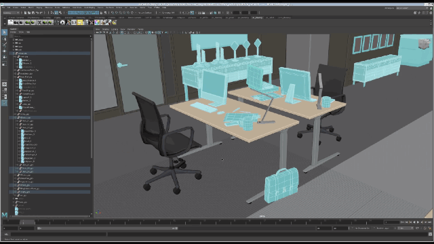Toggle the loop playback button
Viewport: 434px width, 244px height.
point(417,228)
